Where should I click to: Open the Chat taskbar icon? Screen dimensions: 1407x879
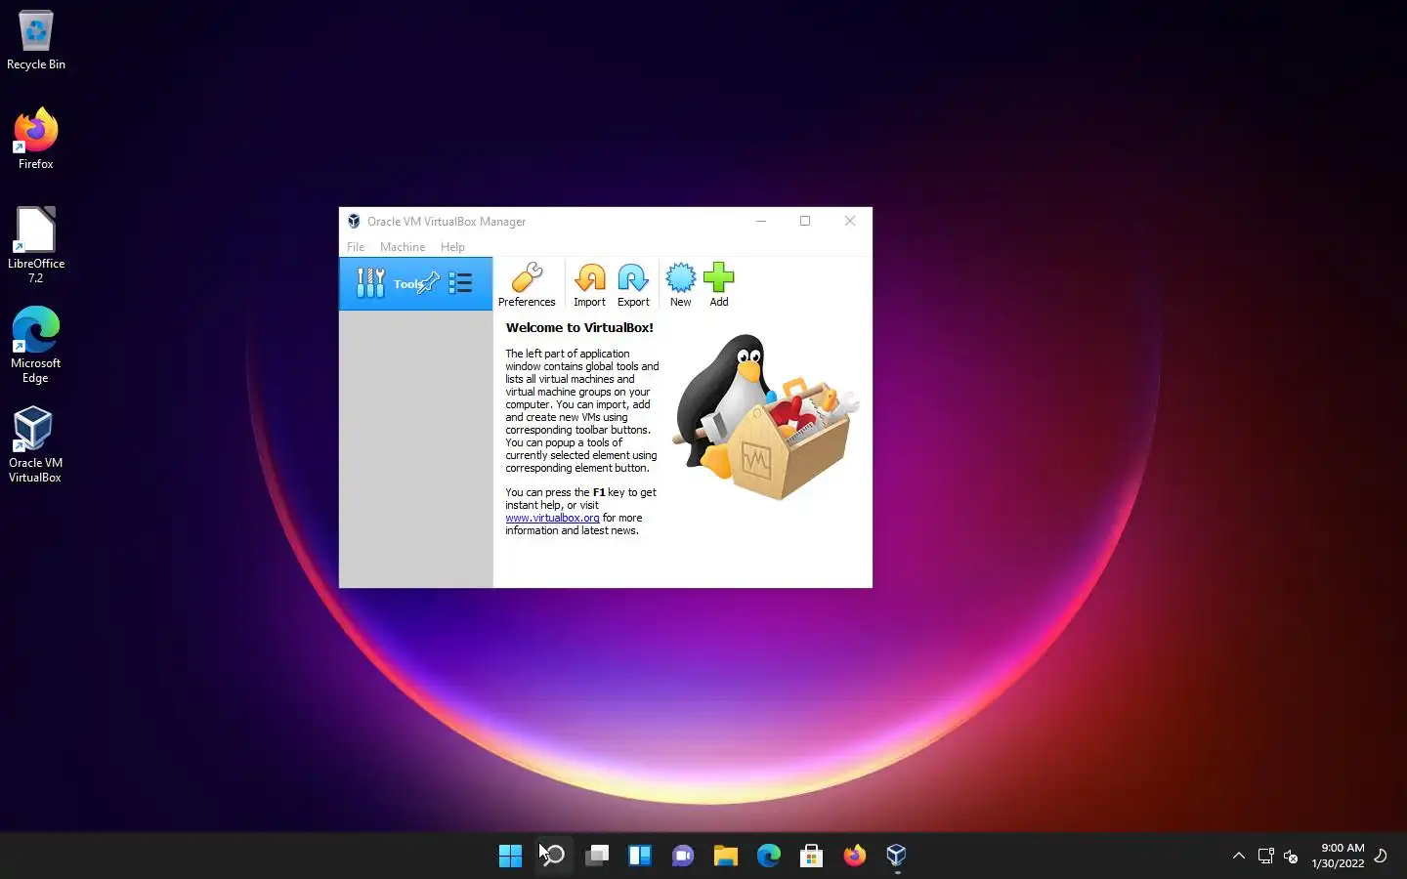[x=682, y=856]
